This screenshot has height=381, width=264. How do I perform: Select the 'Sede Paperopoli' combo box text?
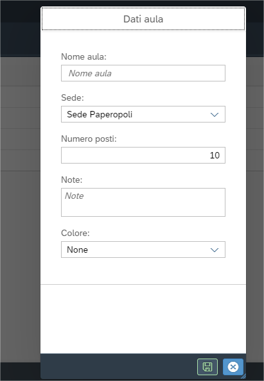click(x=100, y=114)
